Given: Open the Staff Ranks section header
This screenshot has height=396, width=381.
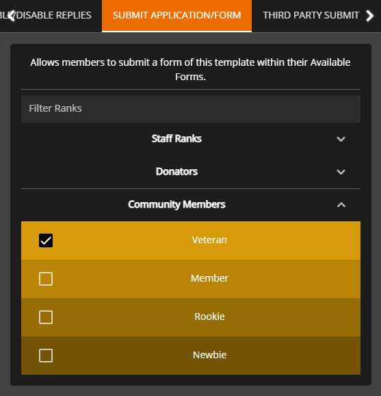Looking at the screenshot, I should (191, 139).
